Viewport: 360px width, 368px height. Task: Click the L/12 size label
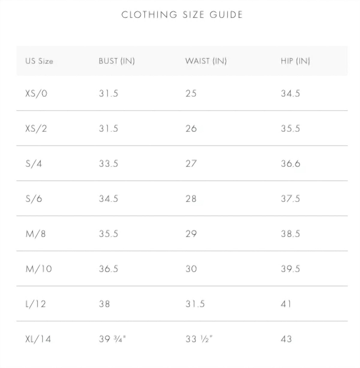[36, 304]
